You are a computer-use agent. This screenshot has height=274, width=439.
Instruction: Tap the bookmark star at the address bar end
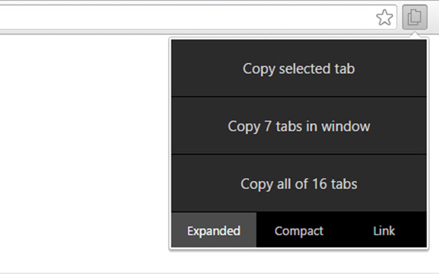tap(384, 18)
